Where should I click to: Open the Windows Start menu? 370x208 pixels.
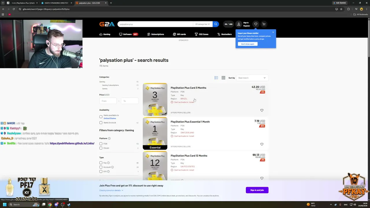[x=5, y=205]
